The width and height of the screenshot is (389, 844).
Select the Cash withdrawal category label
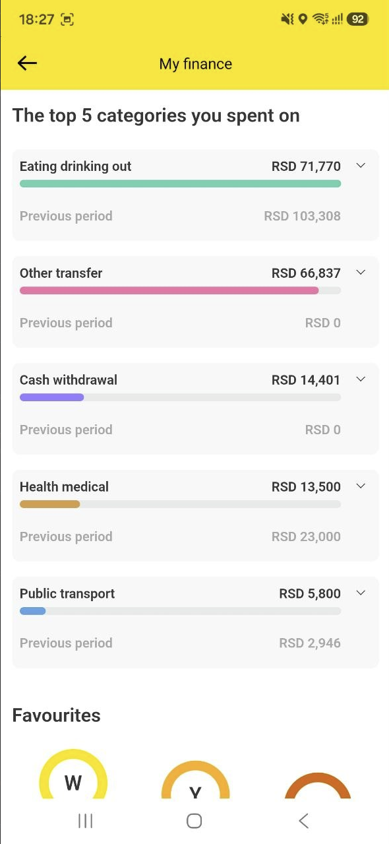click(x=69, y=380)
